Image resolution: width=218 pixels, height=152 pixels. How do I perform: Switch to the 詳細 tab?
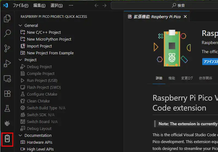tap(159, 78)
